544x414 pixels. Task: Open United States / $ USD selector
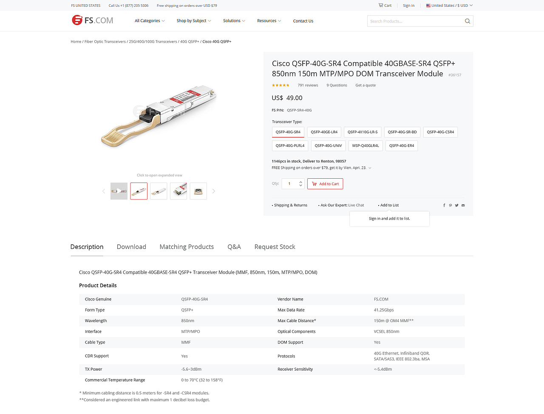449,6
